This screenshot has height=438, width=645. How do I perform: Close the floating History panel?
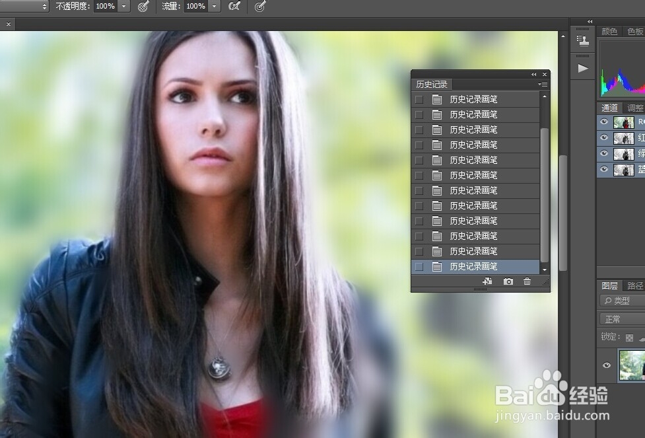[x=545, y=75]
